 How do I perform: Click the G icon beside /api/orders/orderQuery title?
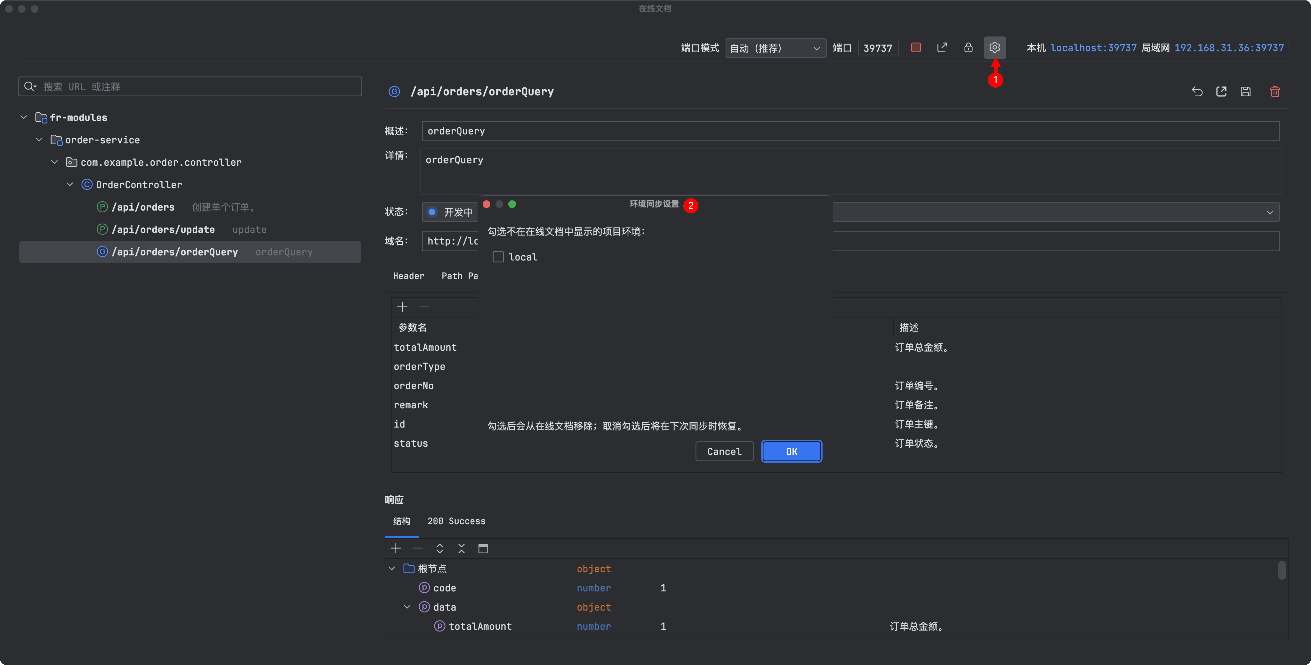tap(394, 92)
